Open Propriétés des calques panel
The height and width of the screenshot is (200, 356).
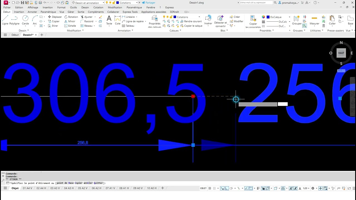[x=154, y=21]
